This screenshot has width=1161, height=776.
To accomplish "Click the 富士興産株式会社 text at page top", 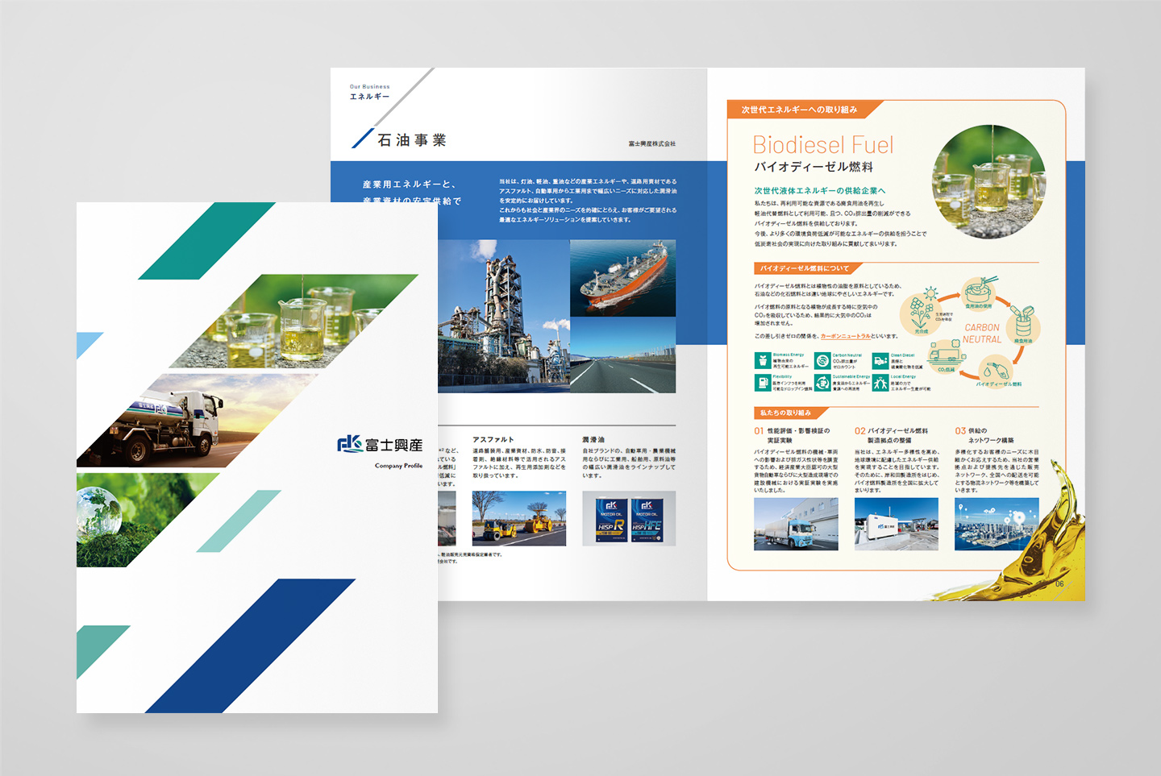I will [x=652, y=143].
